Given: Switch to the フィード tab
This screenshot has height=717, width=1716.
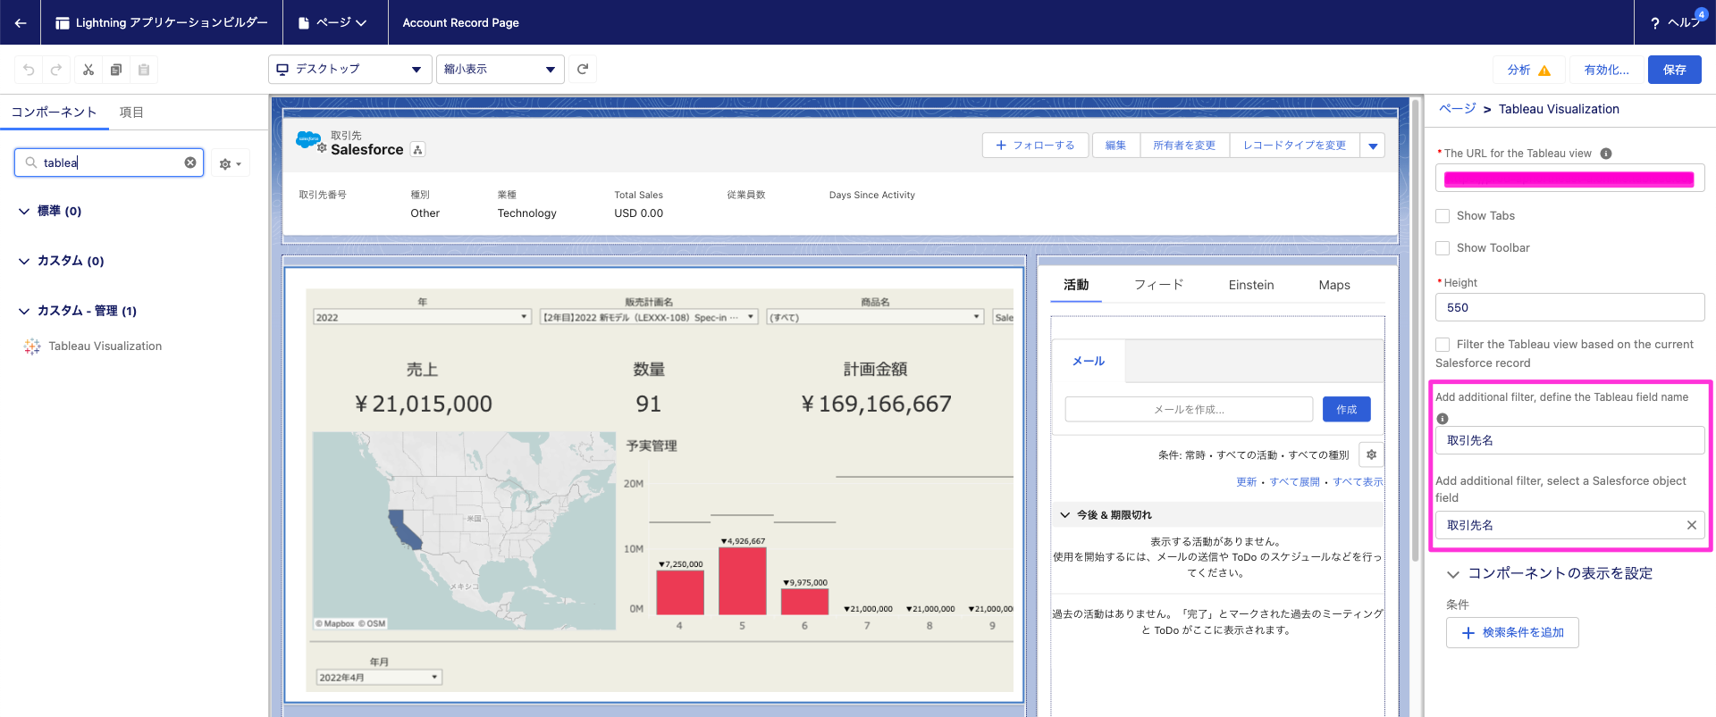Looking at the screenshot, I should pos(1158,285).
